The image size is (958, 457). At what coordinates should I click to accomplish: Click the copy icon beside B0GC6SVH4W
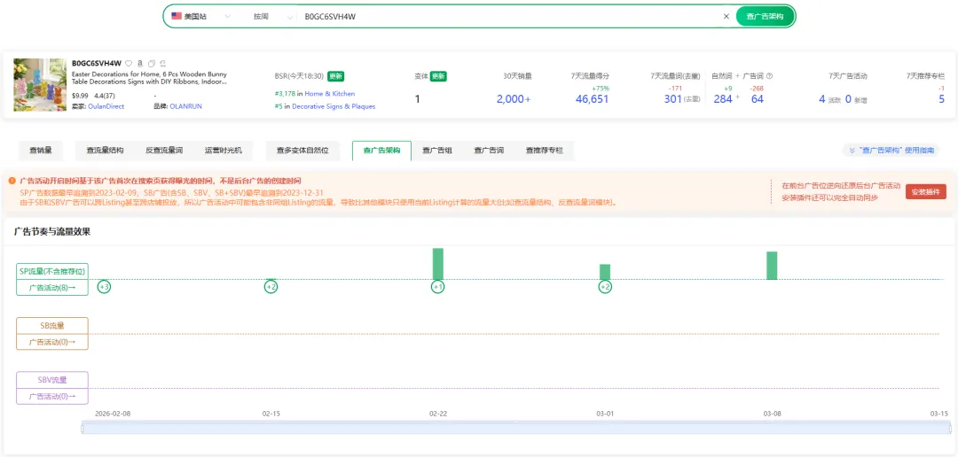[x=152, y=64]
